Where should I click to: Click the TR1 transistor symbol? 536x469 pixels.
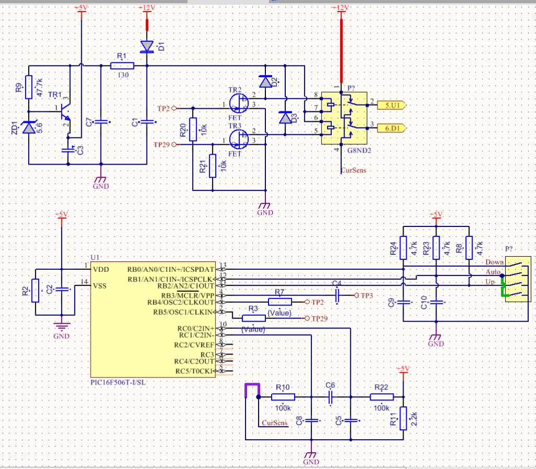[x=65, y=110]
